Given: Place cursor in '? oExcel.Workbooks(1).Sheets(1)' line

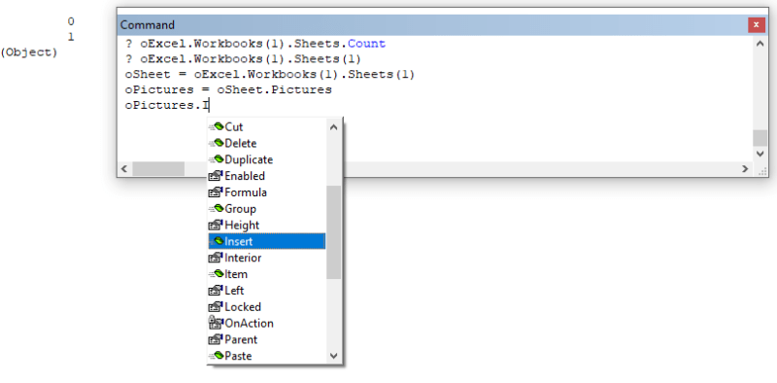Looking at the screenshot, I should [x=243, y=59].
